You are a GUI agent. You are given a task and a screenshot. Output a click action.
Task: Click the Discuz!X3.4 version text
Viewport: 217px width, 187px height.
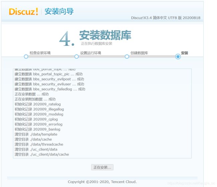pos(166,18)
